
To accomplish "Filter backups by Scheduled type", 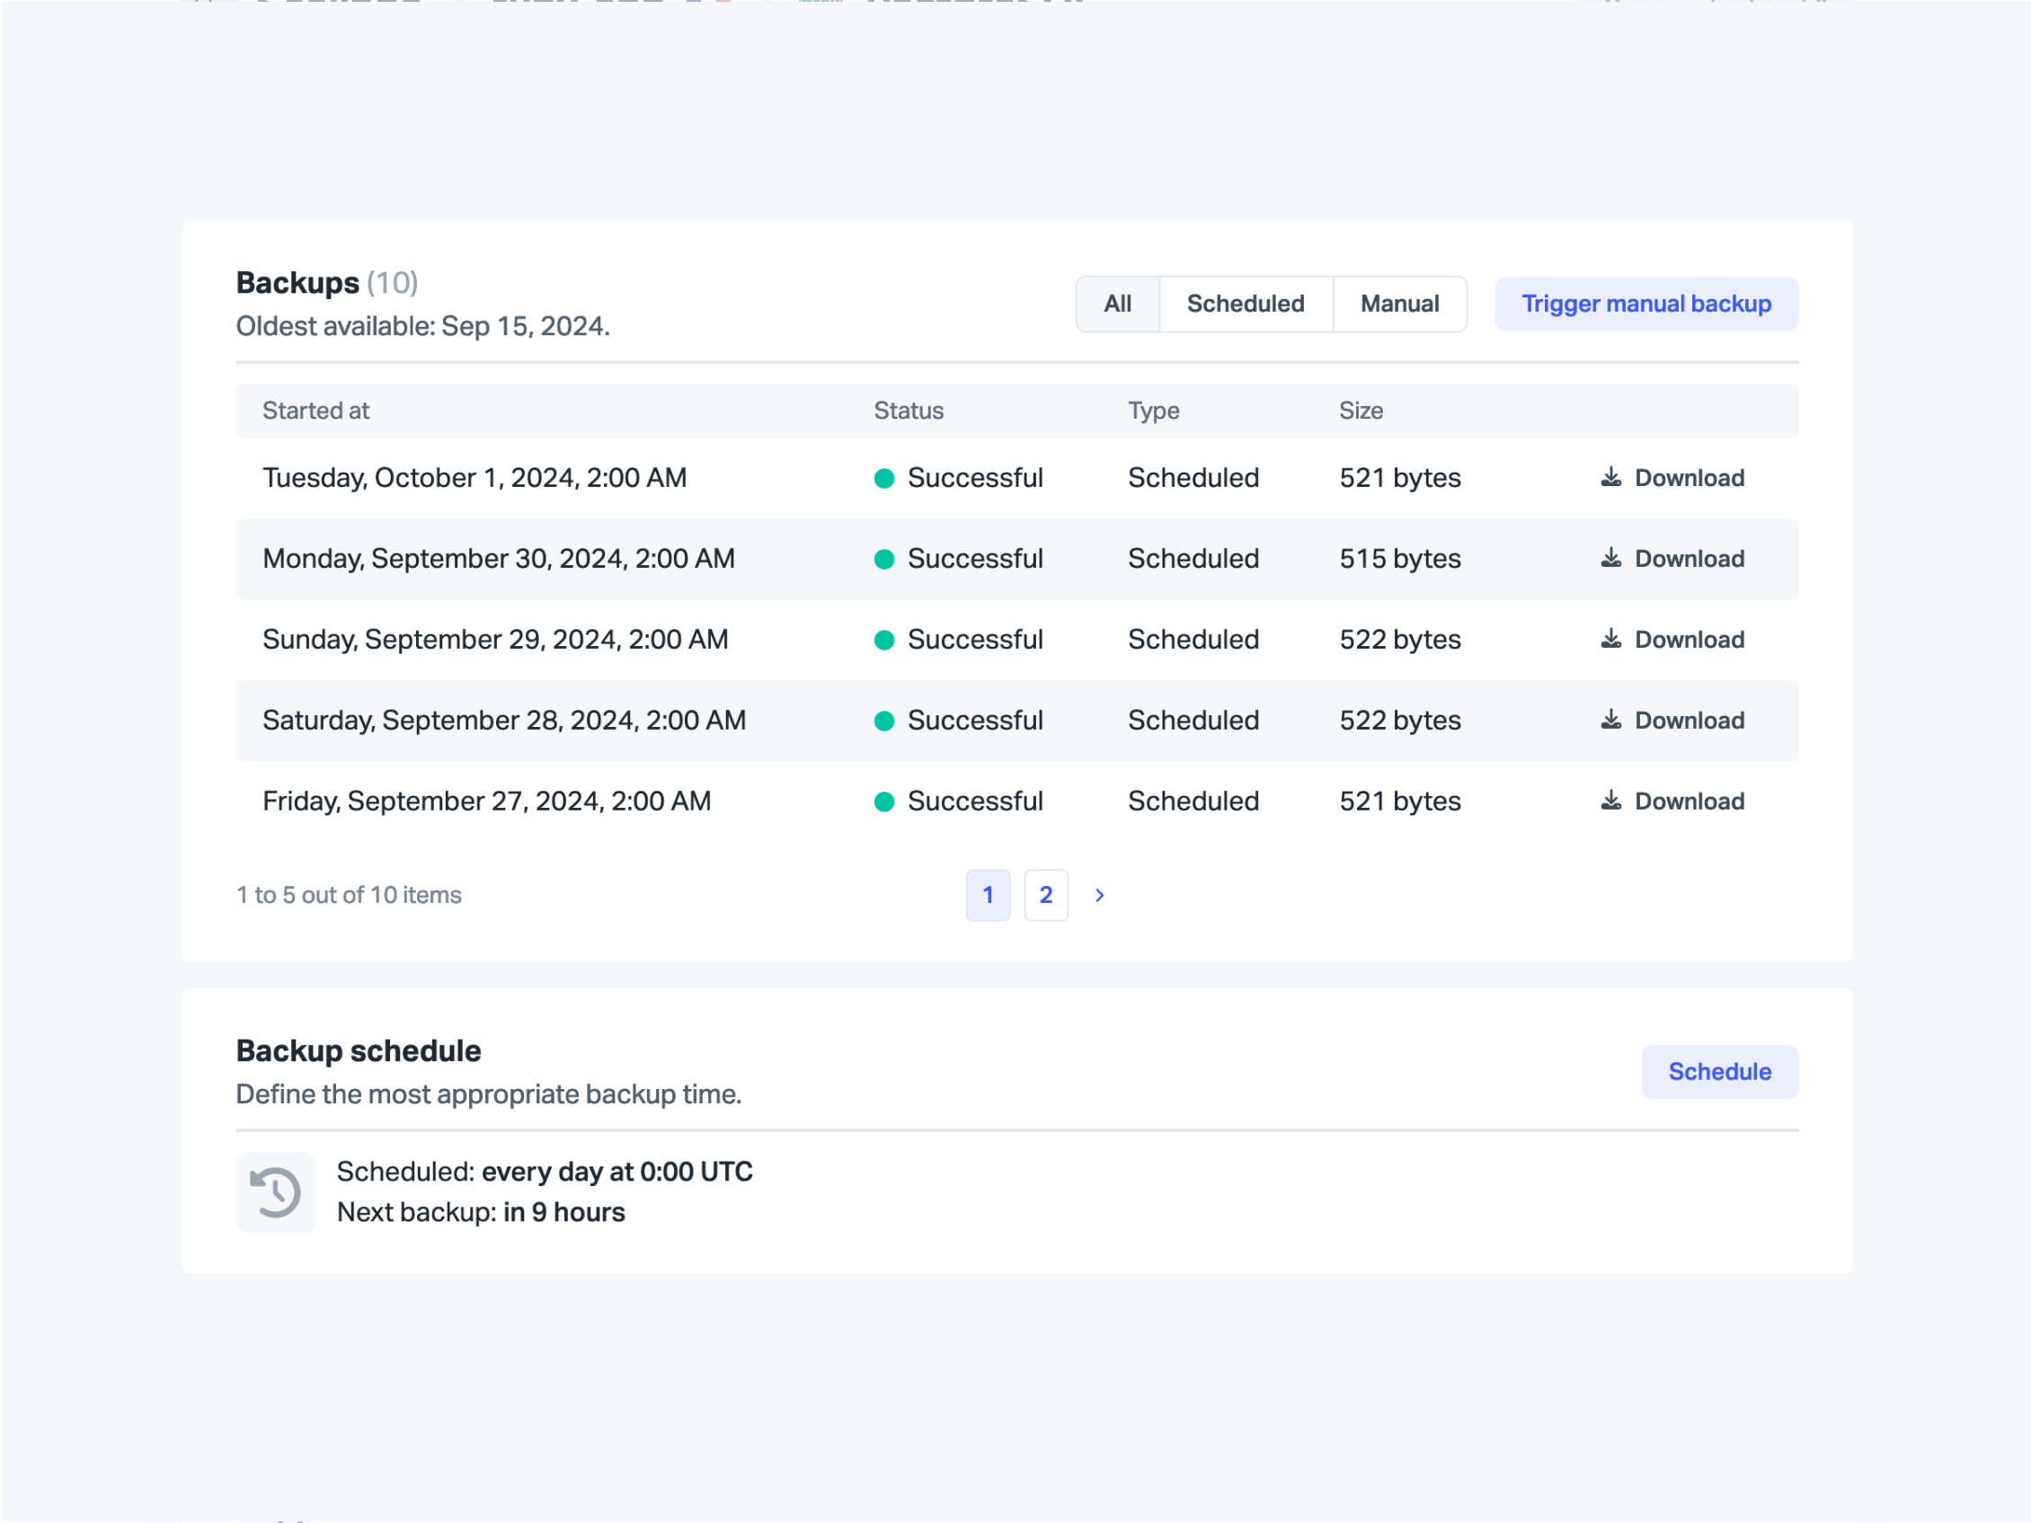I will click(x=1245, y=304).
